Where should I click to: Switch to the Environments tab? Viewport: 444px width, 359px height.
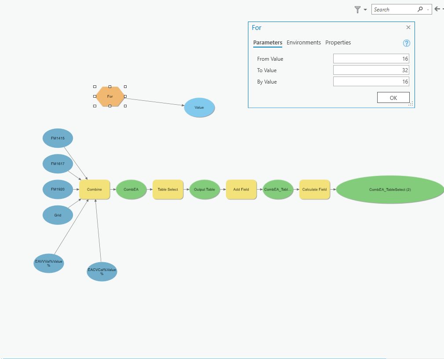click(x=304, y=43)
